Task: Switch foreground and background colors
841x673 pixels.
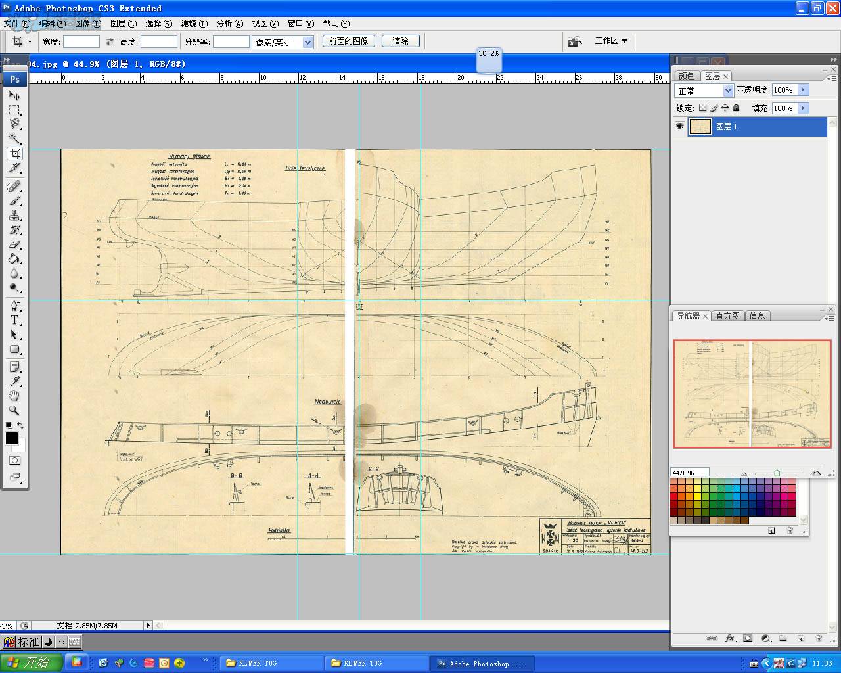Action: [20, 426]
